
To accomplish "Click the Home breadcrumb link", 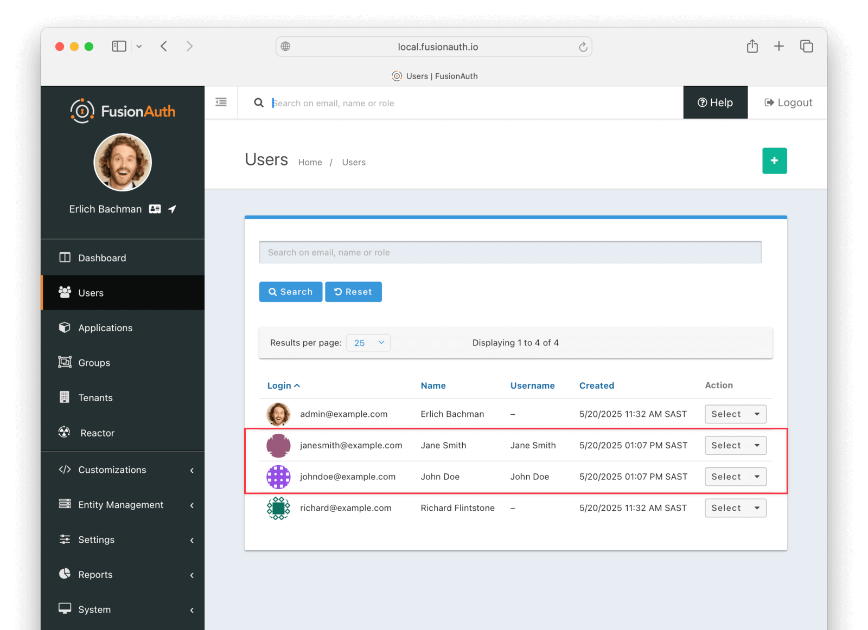I will (x=310, y=162).
